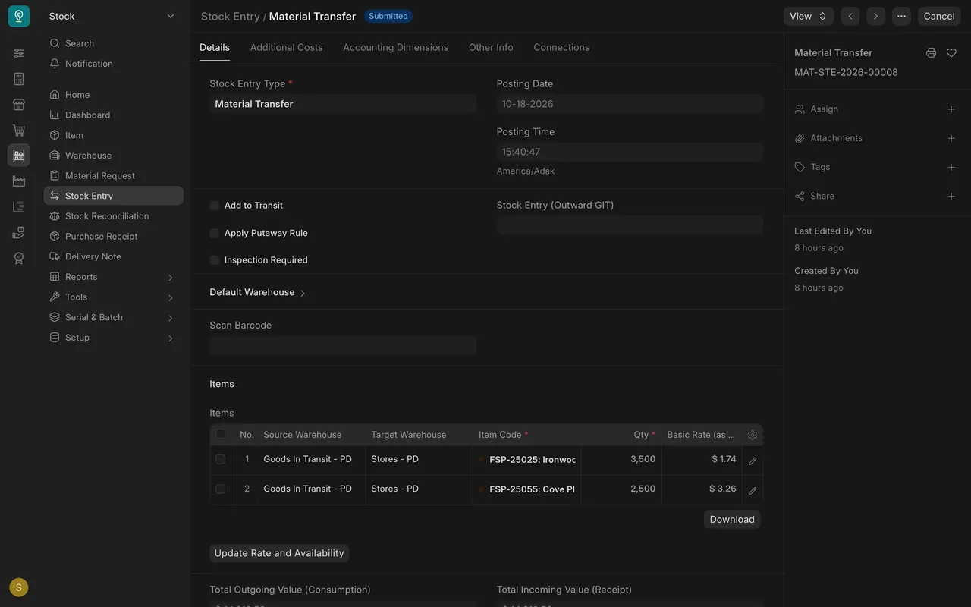Add an assignee with Assign plus
This screenshot has height=607, width=971.
(x=951, y=109)
